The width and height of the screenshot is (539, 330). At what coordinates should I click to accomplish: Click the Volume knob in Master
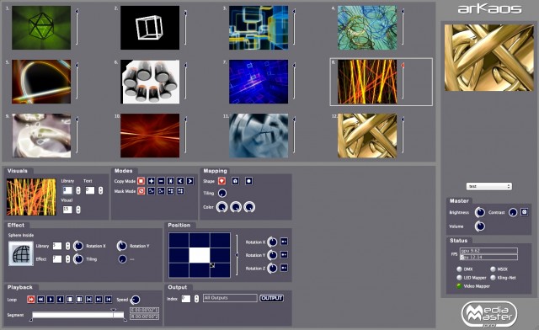(x=479, y=226)
